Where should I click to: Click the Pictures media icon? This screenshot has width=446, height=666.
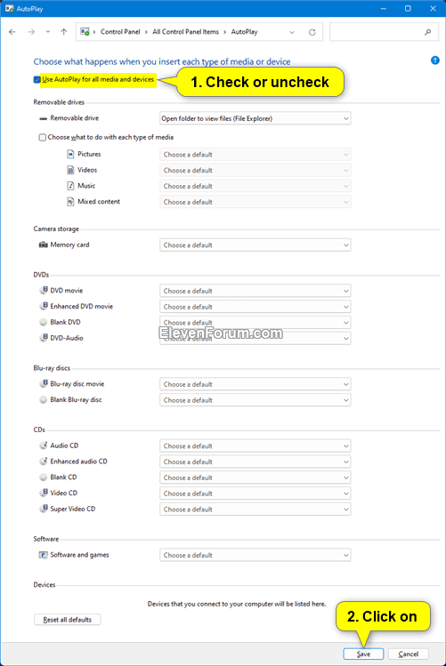pos(70,154)
